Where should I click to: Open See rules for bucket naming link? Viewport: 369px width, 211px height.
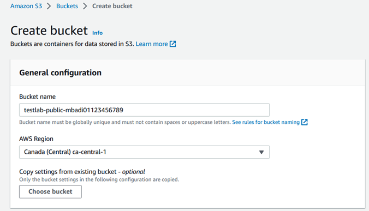[266, 122]
